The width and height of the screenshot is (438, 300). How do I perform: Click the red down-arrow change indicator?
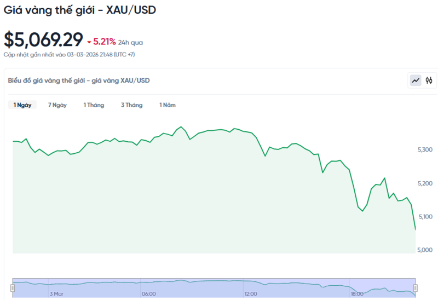point(89,42)
